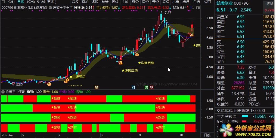The width and height of the screenshot is (276, 139).
Task: Click the ★趋势 label in September
Action: (x=160, y=117)
